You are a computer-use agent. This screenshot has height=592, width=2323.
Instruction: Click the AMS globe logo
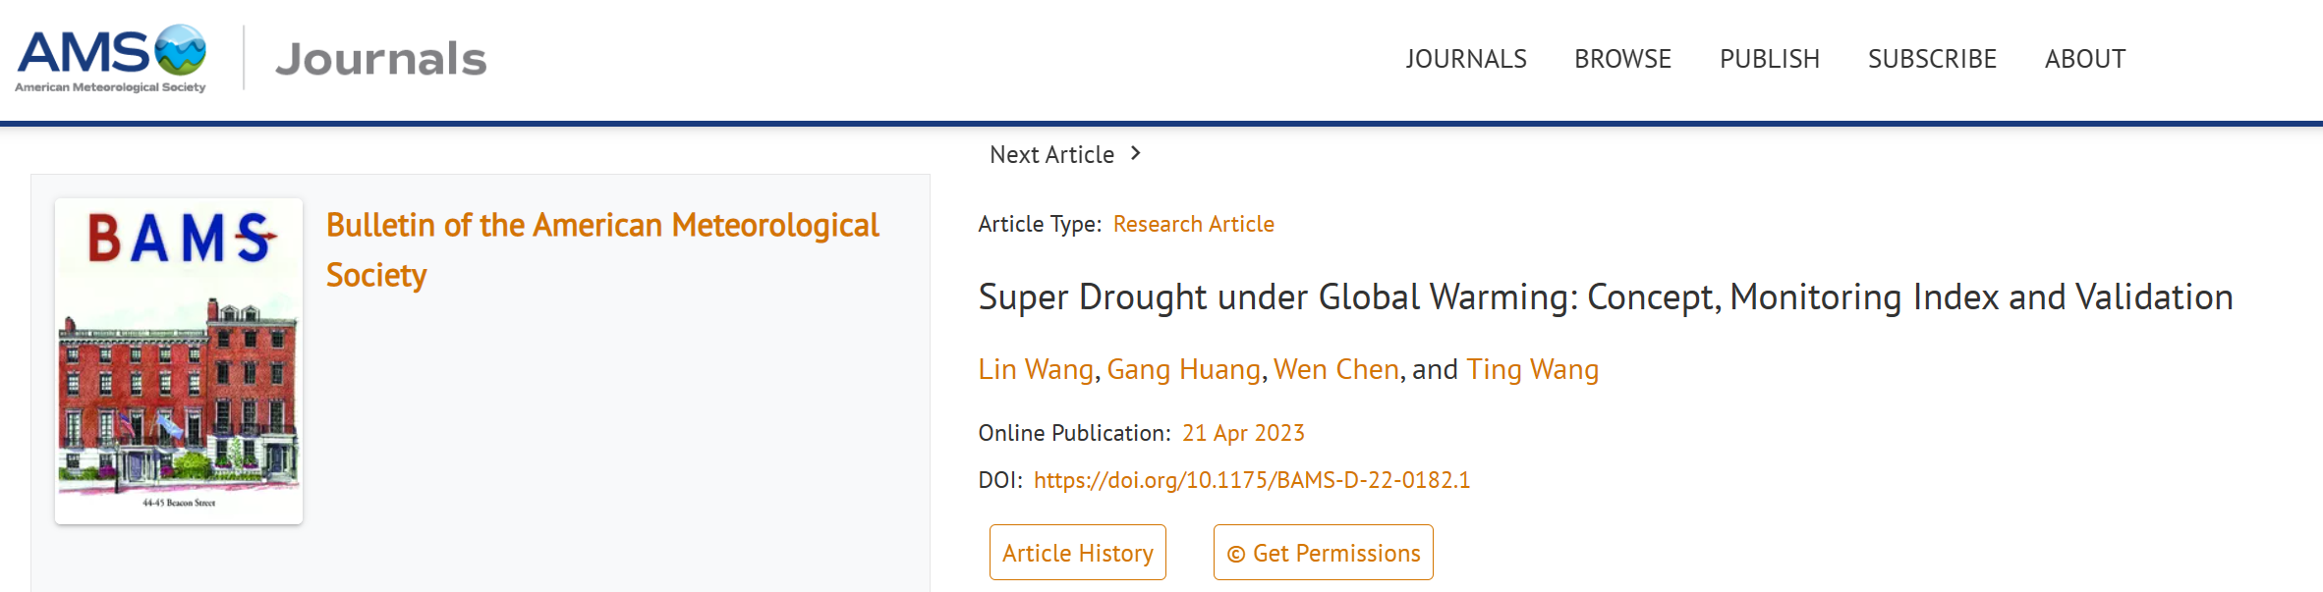click(181, 50)
